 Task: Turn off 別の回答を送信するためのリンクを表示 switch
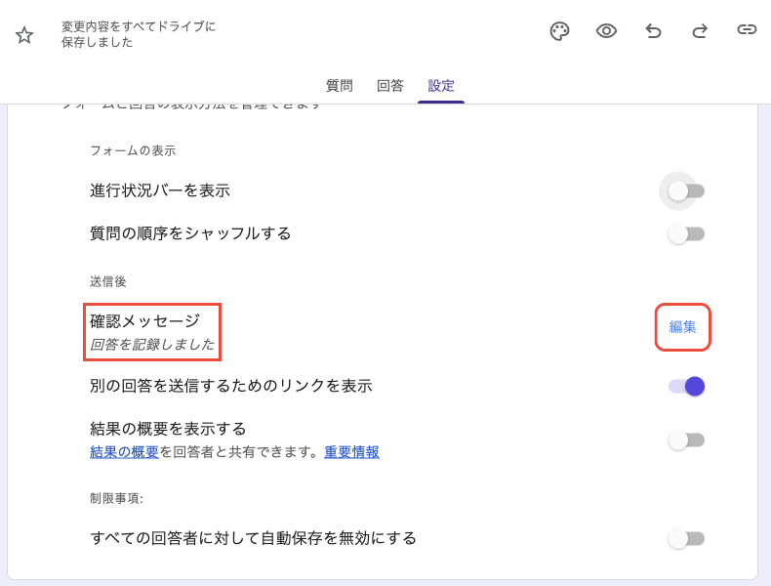686,386
